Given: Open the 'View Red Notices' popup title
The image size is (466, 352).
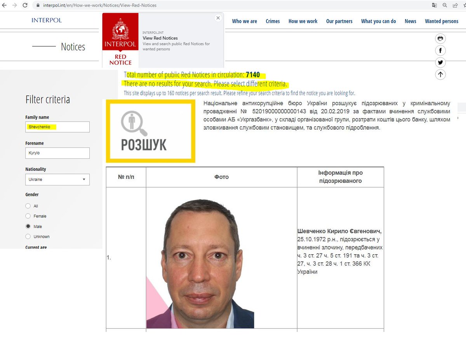Looking at the screenshot, I should 160,38.
